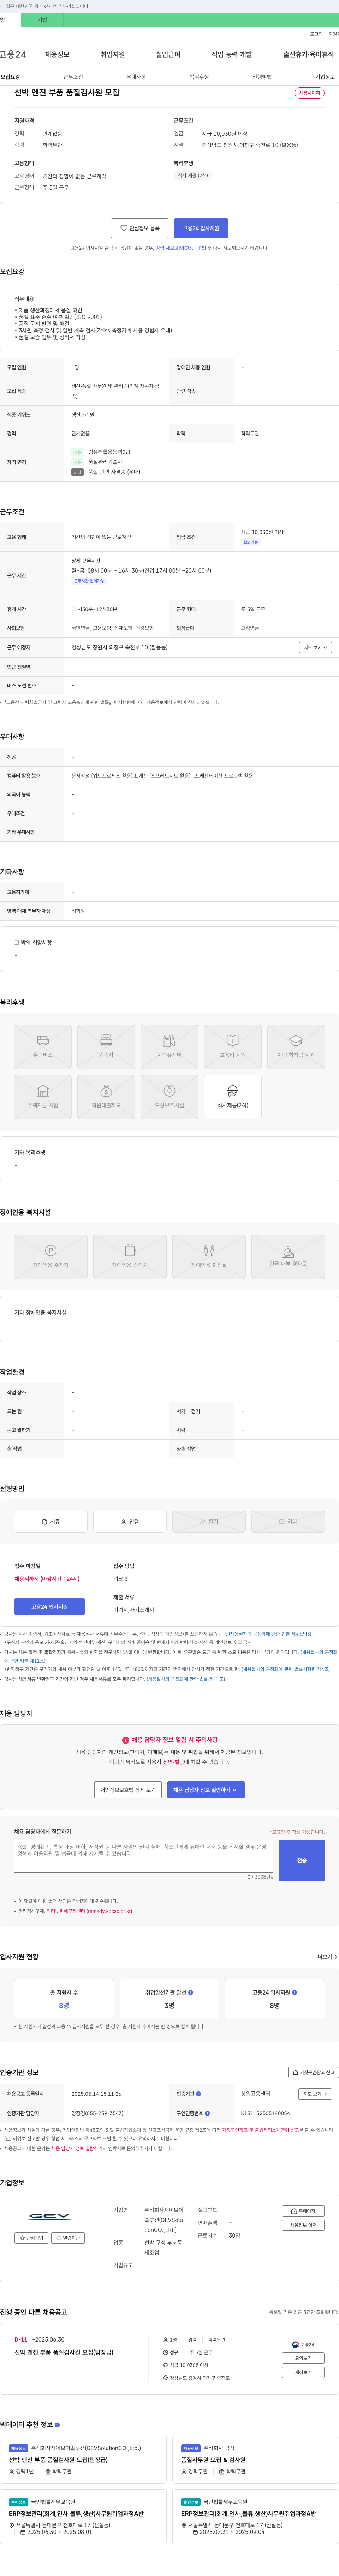The width and height of the screenshot is (339, 2576).
Task: Switch to the 모집요강 tab
Action: pyautogui.click(x=10, y=77)
